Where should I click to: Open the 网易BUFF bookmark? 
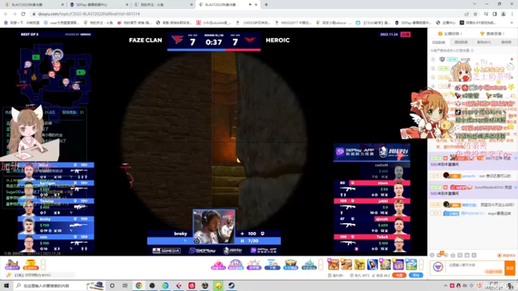click(x=478, y=23)
